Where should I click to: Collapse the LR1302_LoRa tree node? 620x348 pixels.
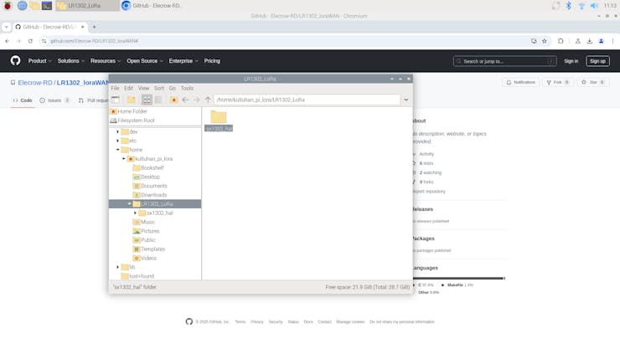click(129, 204)
